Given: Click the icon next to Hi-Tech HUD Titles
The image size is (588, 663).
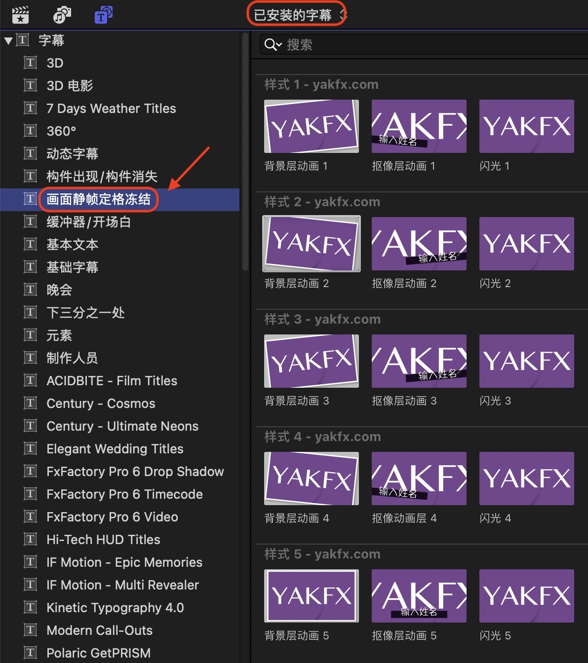Looking at the screenshot, I should coord(31,539).
